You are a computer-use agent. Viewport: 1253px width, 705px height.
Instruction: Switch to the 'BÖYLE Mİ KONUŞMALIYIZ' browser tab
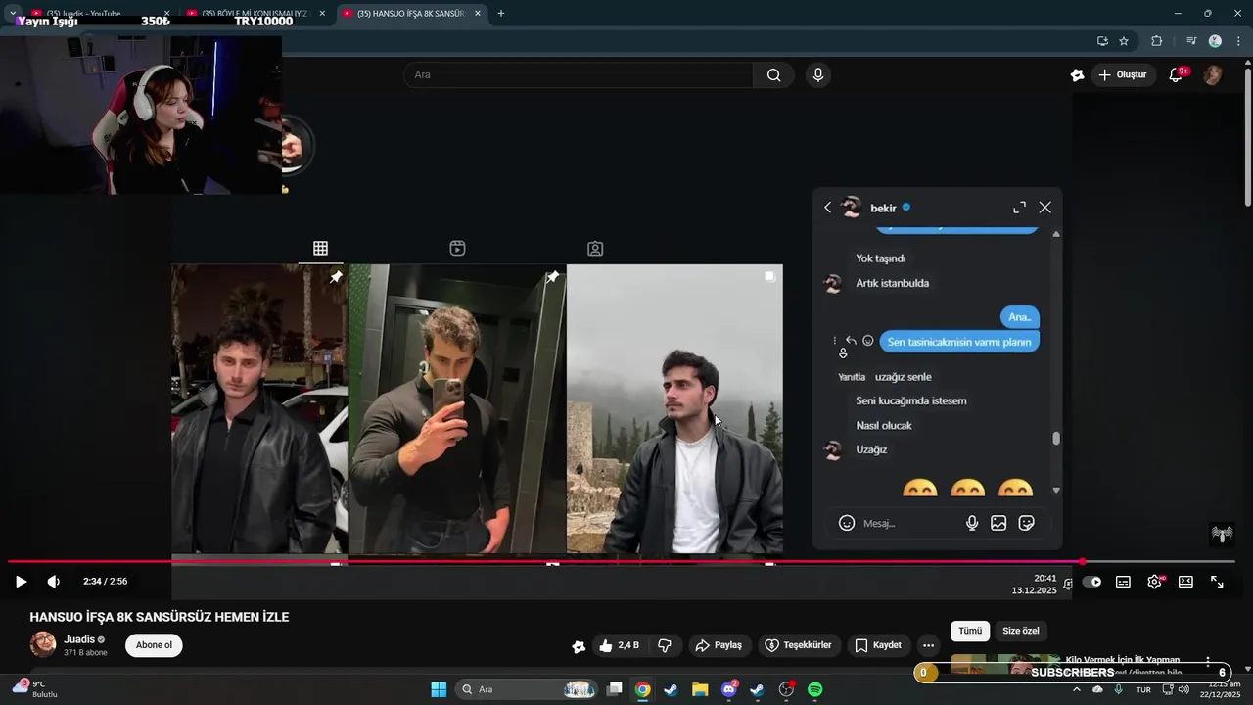pos(253,14)
